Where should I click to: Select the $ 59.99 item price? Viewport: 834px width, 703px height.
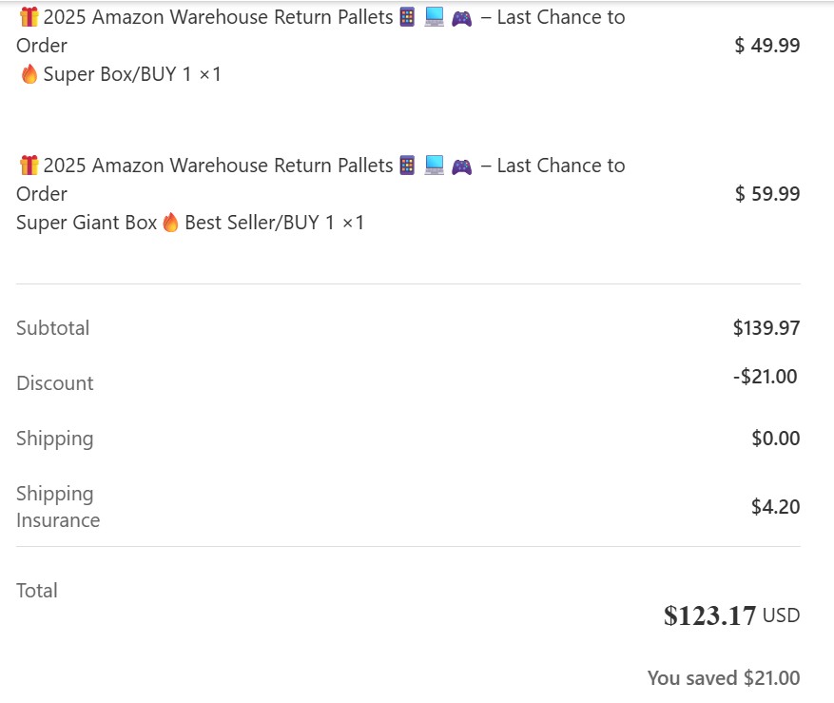tap(767, 194)
